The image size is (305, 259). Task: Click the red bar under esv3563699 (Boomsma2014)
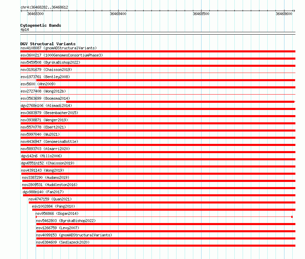point(180,102)
